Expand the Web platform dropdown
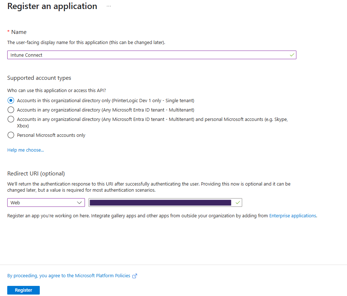This screenshot has width=347, height=296. point(46,203)
